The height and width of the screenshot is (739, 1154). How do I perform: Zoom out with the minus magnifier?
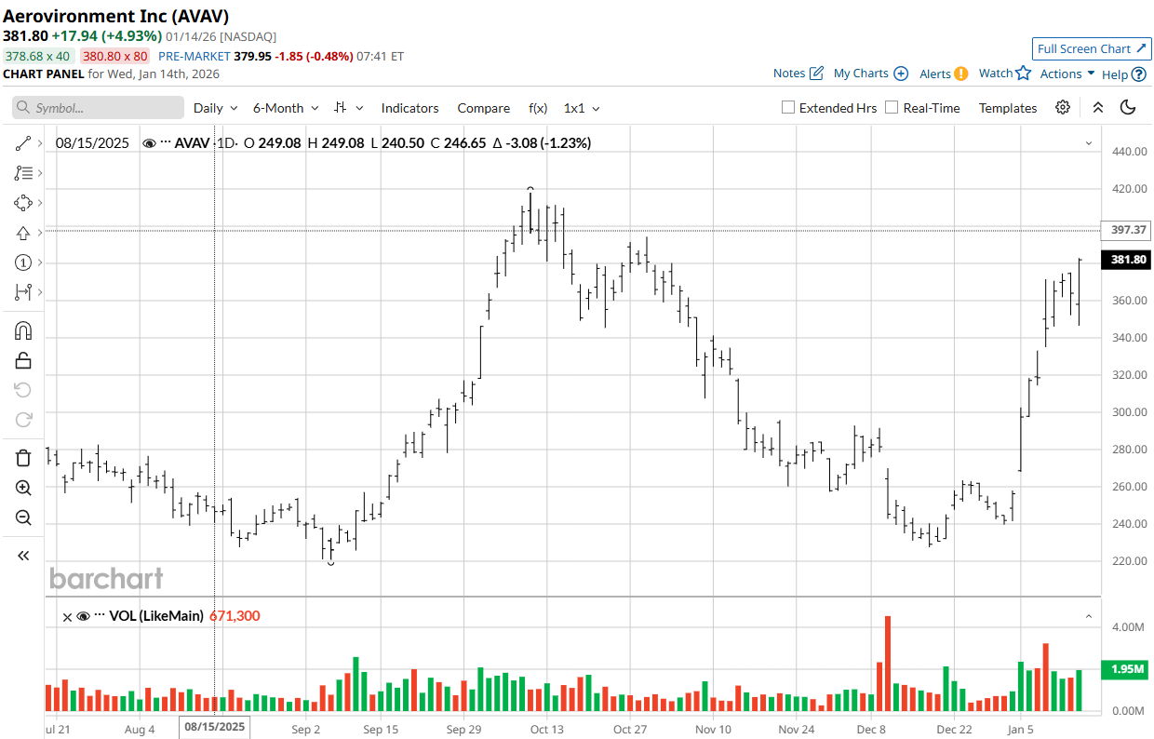click(x=23, y=517)
